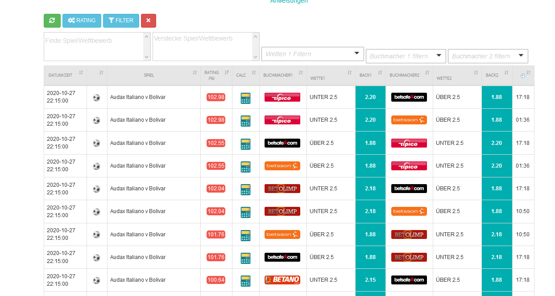Sort by the clock time column

(x=523, y=75)
